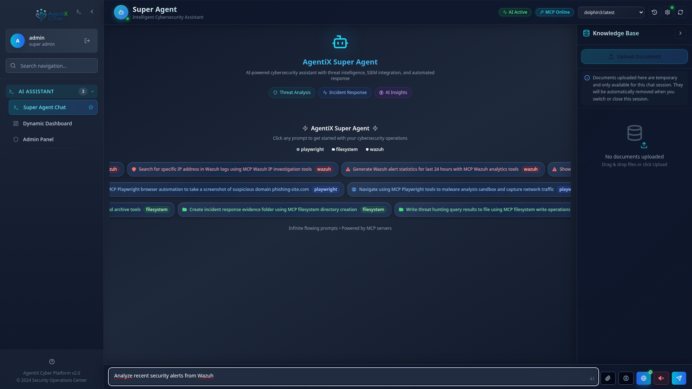The width and height of the screenshot is (692, 389).
Task: Open the dolphin3:latest model dropdown
Action: 611,12
